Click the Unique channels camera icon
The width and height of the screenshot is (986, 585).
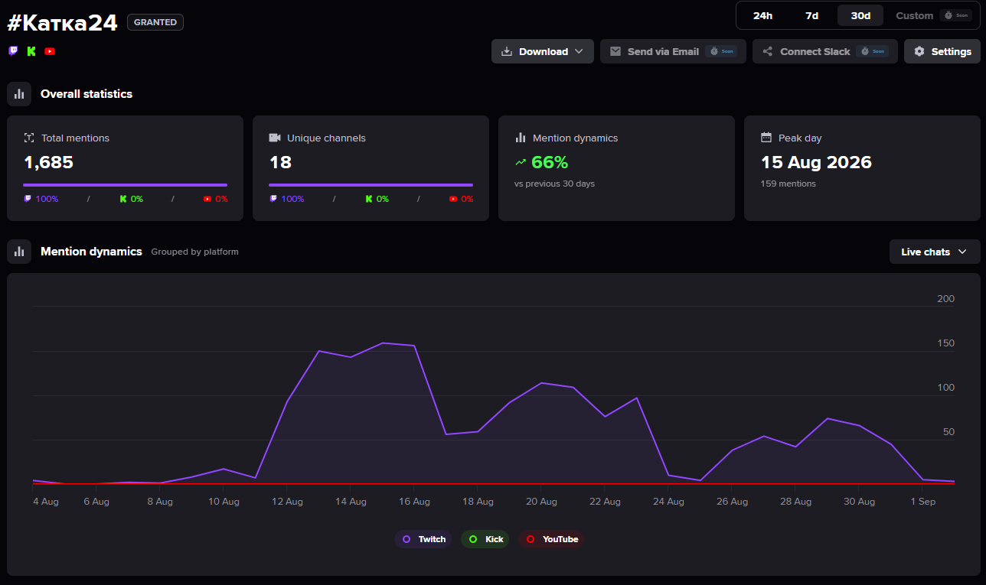pos(275,138)
